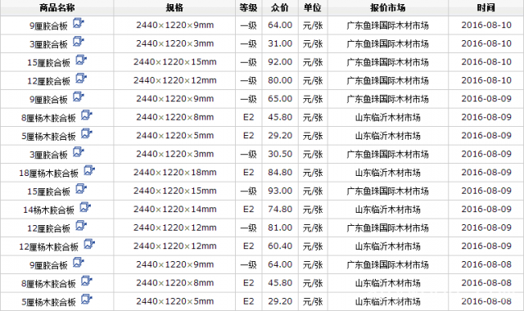Screen dimensions: 524x311
Task: Click the 商品名称 column header
Action: tap(57, 7)
